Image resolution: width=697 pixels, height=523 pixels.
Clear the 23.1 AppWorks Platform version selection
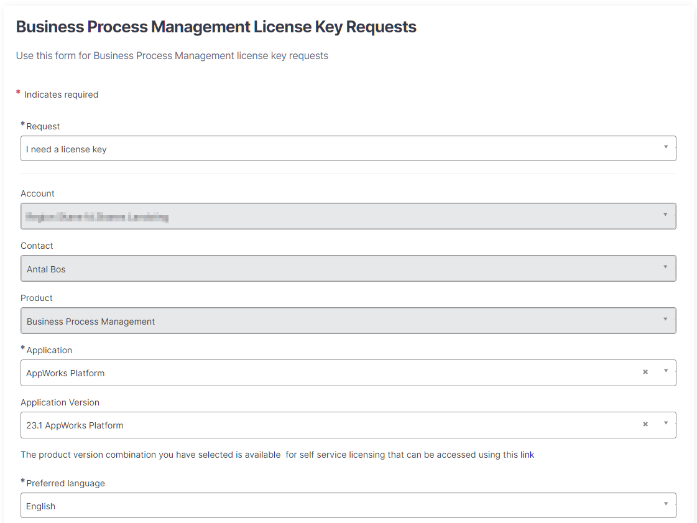[x=645, y=424]
